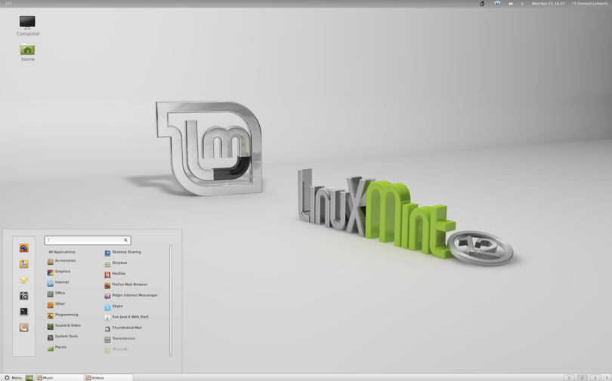Open the update manager shield icon

[x=497, y=4]
